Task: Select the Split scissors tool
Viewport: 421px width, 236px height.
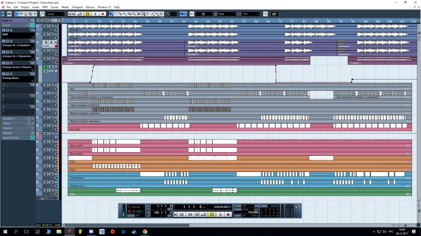Action: pos(121,14)
